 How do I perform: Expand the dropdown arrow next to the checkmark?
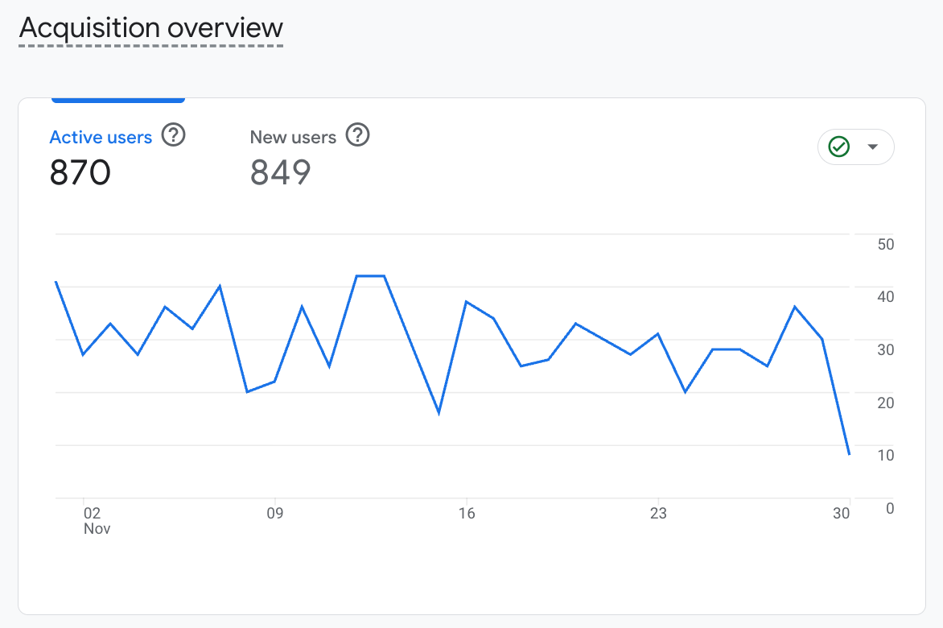click(x=872, y=147)
